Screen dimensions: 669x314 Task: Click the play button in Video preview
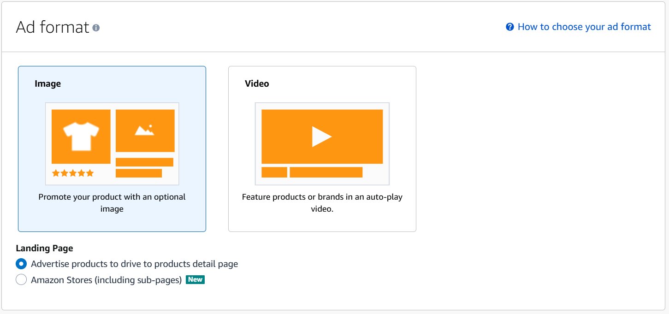322,136
